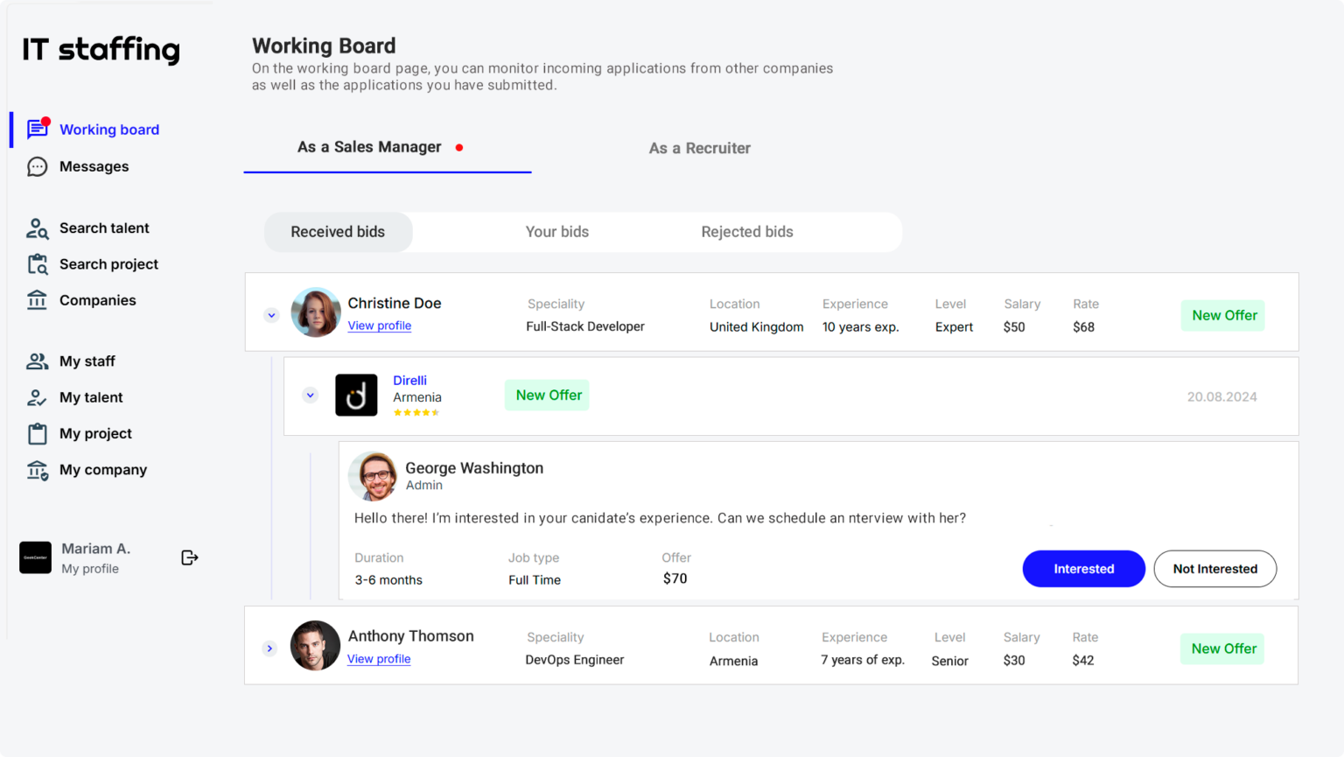The height and width of the screenshot is (757, 1344).
Task: Expand Christine Doe's bid details
Action: coord(271,314)
